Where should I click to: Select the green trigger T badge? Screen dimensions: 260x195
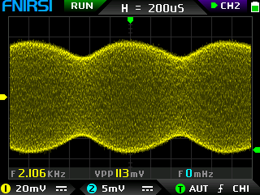tap(180, 189)
